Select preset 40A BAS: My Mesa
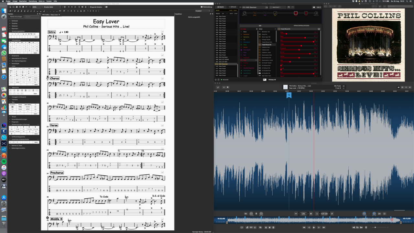This screenshot has width=414, height=233. point(226,57)
